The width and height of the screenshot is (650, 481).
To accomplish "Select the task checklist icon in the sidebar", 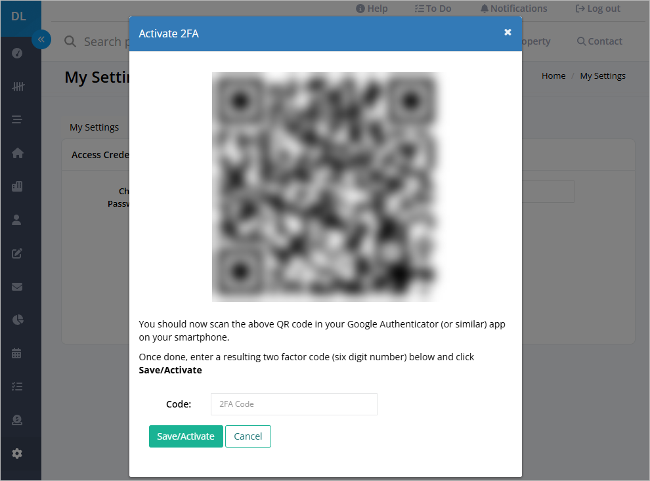I will click(x=17, y=386).
